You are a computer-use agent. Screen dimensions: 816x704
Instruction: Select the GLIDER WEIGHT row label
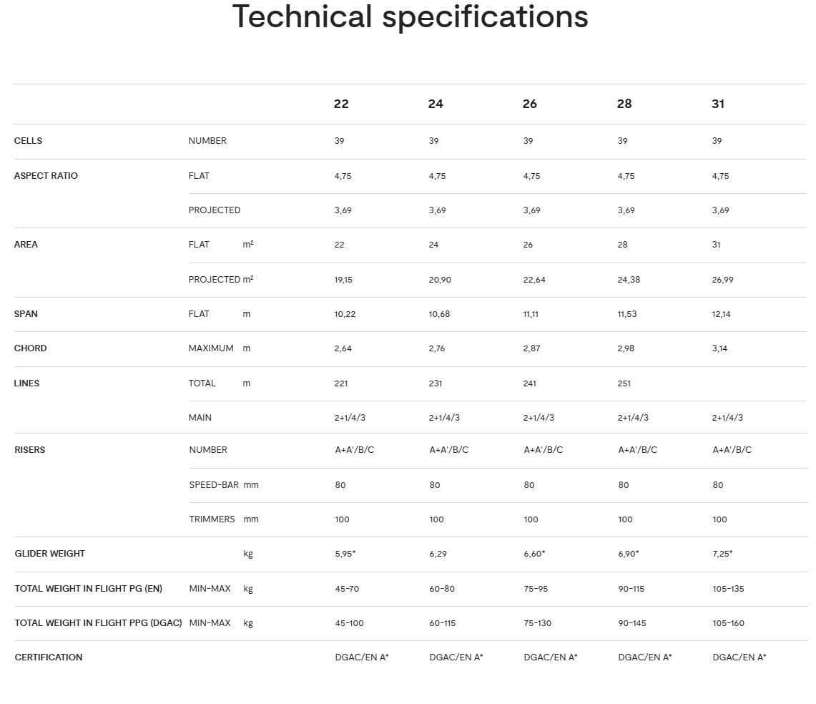tap(49, 554)
